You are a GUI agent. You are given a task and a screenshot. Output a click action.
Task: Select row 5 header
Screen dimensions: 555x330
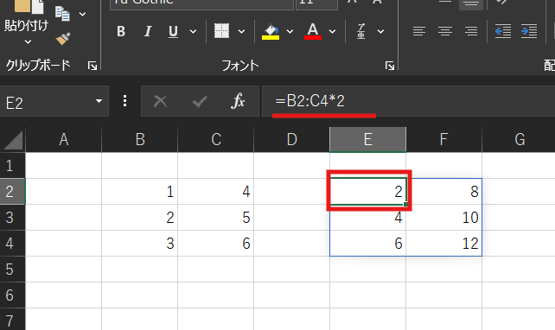(x=12, y=270)
